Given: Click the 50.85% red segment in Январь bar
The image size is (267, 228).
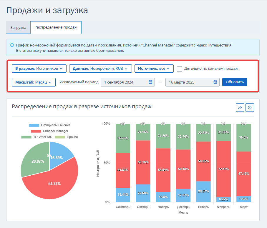Looking at the screenshot, I should pos(203,161).
